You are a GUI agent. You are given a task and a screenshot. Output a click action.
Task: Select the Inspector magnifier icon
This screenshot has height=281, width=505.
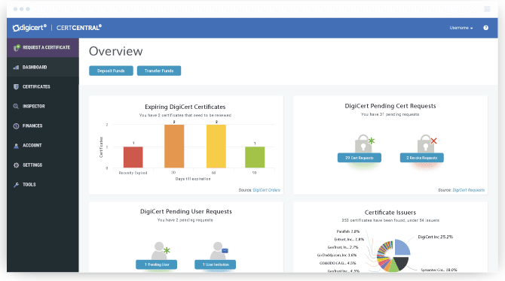(16, 106)
